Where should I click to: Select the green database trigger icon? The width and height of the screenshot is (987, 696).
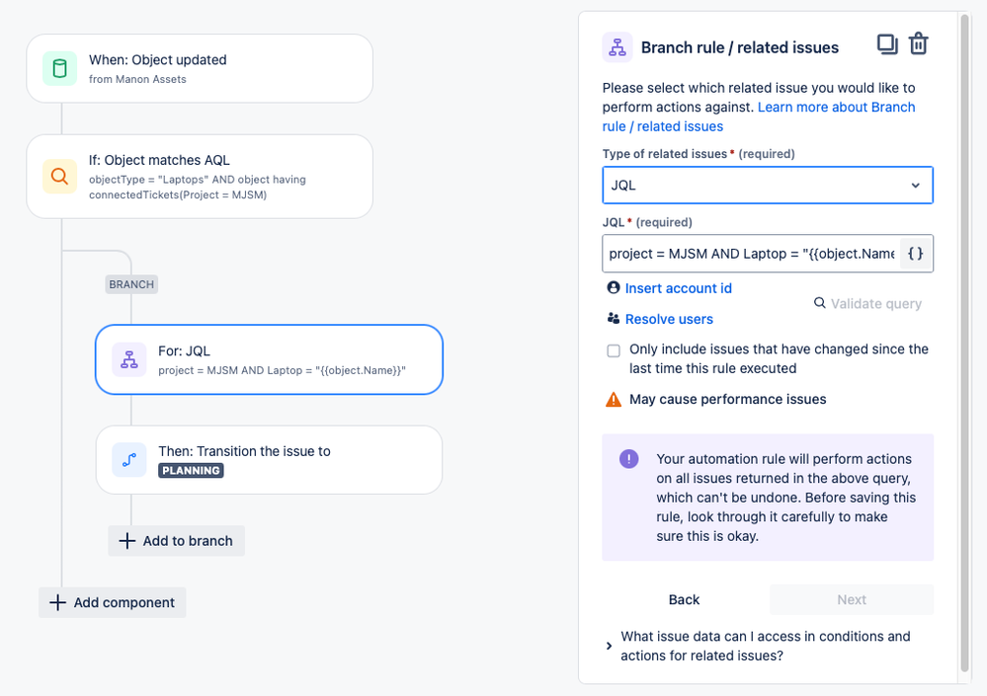[x=60, y=68]
